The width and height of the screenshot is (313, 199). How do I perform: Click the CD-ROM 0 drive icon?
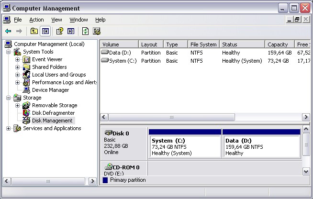(109, 167)
